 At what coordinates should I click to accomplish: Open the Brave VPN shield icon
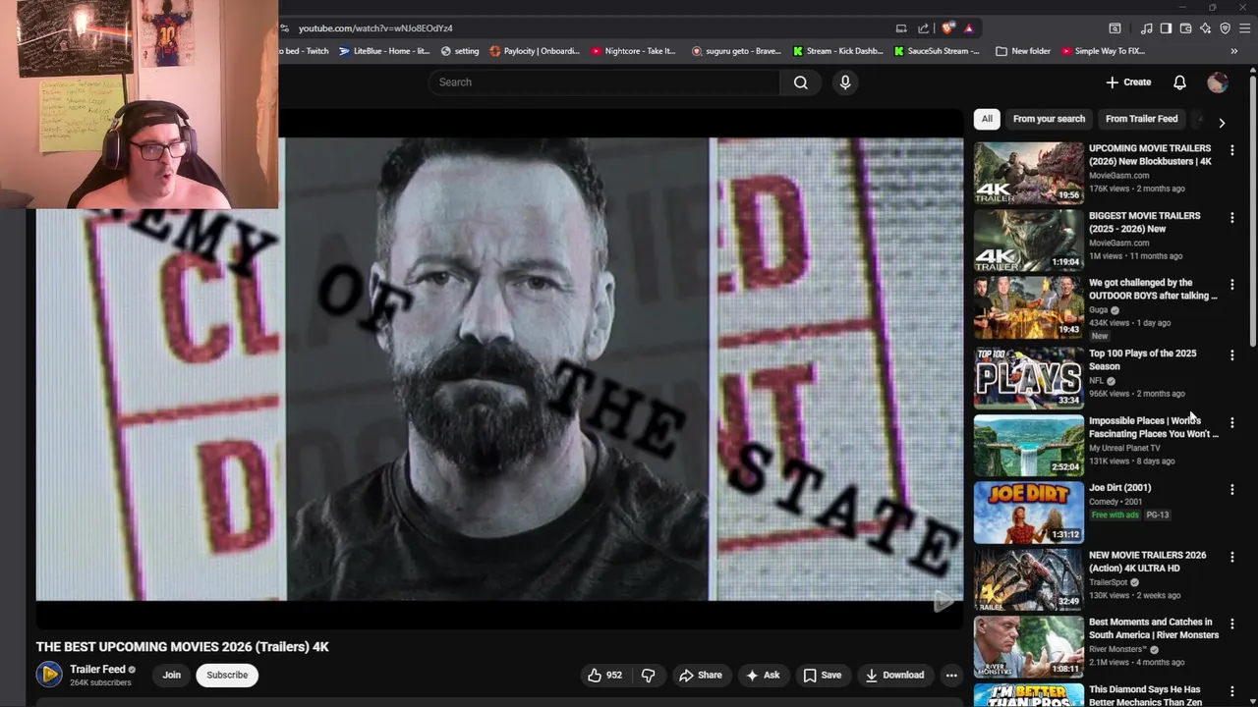pos(1225,28)
